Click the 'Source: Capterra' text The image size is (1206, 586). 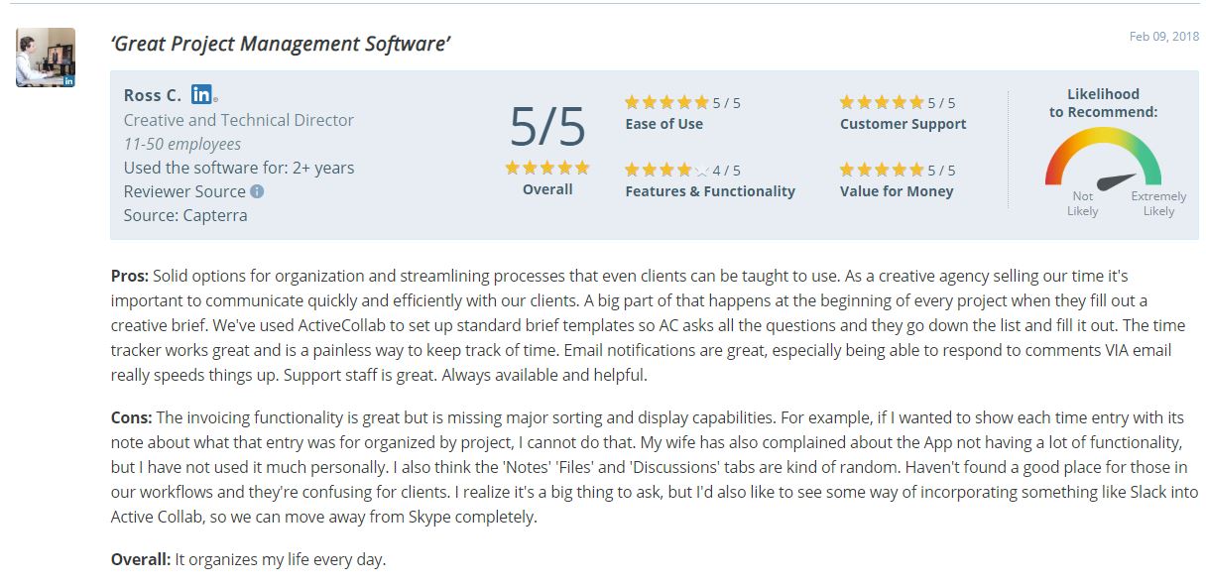coord(185,215)
